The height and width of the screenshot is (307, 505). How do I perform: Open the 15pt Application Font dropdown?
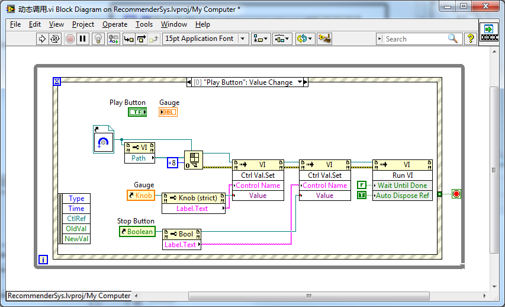coord(205,39)
